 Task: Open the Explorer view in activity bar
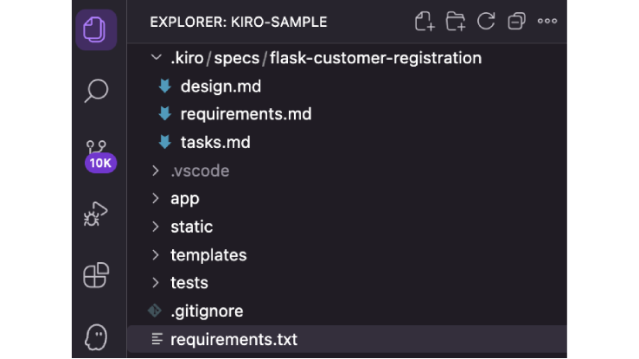point(96,30)
